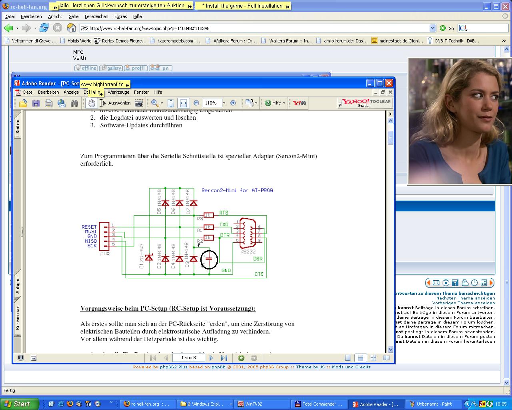Open the Werkzeuge menu in Adobe Reader

pyautogui.click(x=118, y=92)
